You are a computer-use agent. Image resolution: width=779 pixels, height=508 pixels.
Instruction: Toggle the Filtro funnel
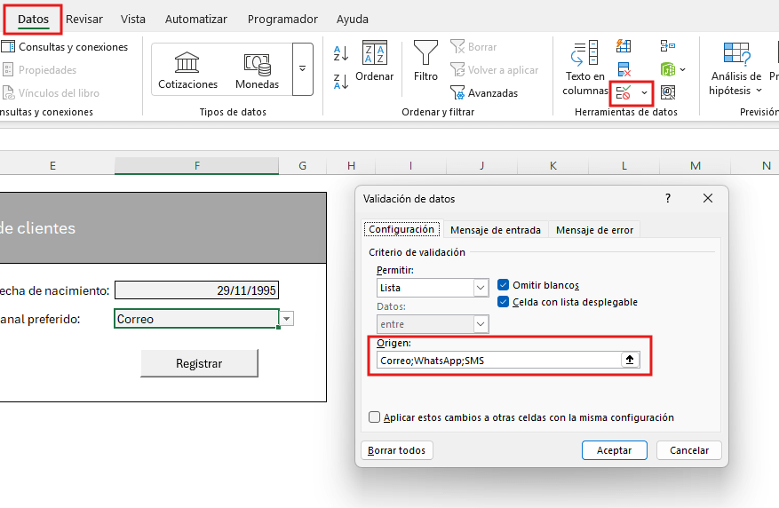425,61
